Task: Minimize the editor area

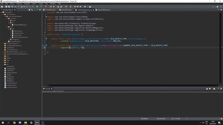Action: tap(218, 10)
